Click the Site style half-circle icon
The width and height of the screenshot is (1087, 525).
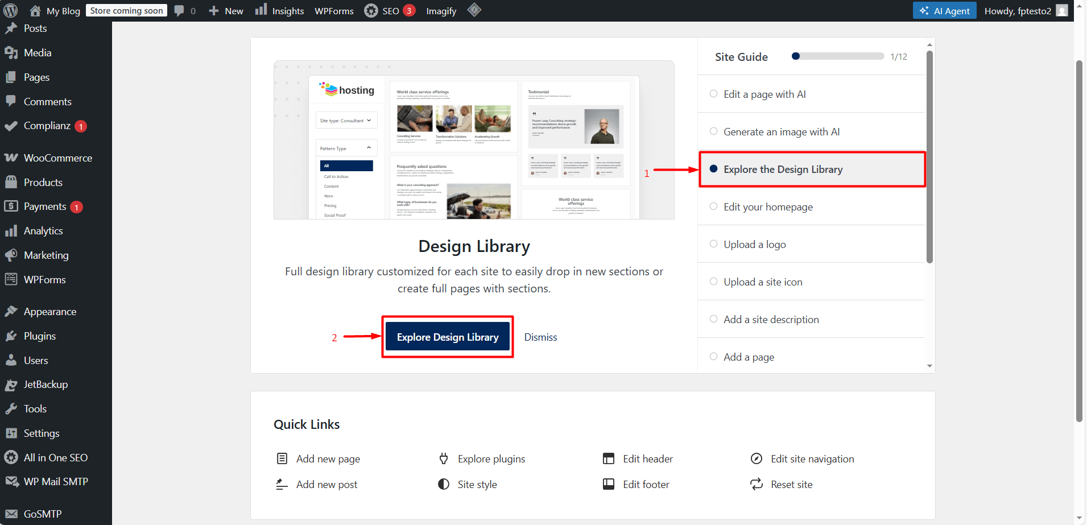tap(444, 484)
